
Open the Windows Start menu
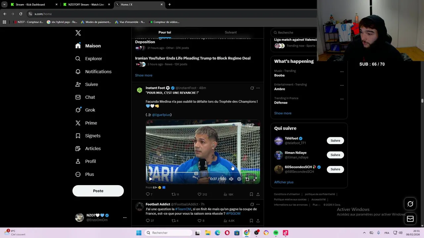click(x=139, y=233)
